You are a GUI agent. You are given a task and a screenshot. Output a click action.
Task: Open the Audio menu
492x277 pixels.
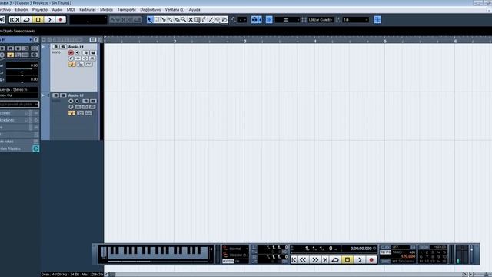(57, 10)
